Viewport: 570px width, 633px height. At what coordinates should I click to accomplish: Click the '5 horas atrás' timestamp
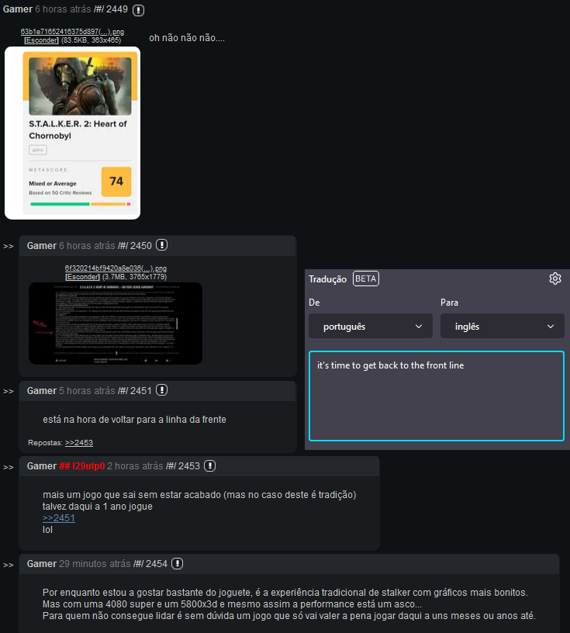click(87, 391)
